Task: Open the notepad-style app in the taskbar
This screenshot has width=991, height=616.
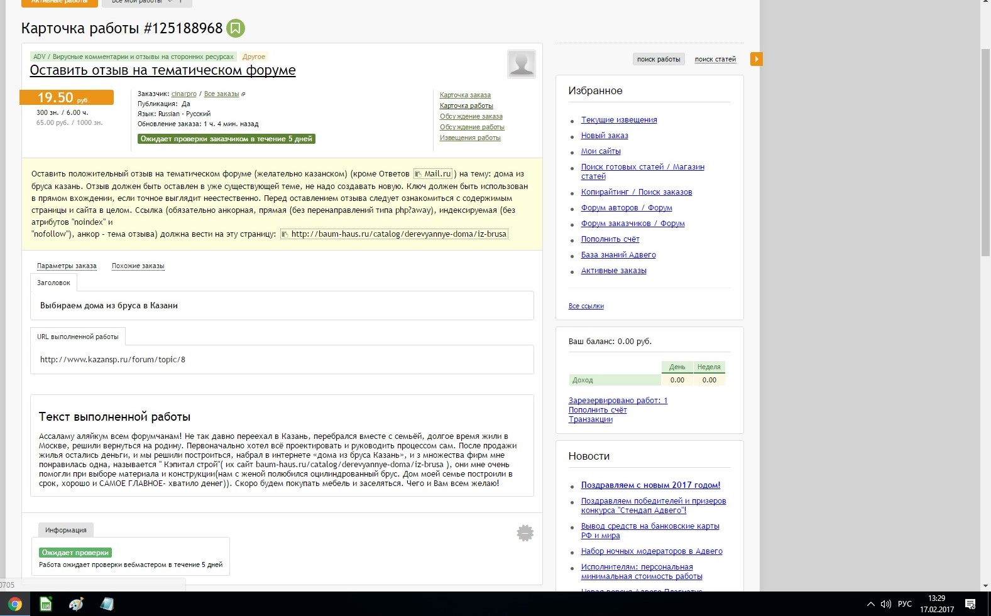Action: [107, 604]
